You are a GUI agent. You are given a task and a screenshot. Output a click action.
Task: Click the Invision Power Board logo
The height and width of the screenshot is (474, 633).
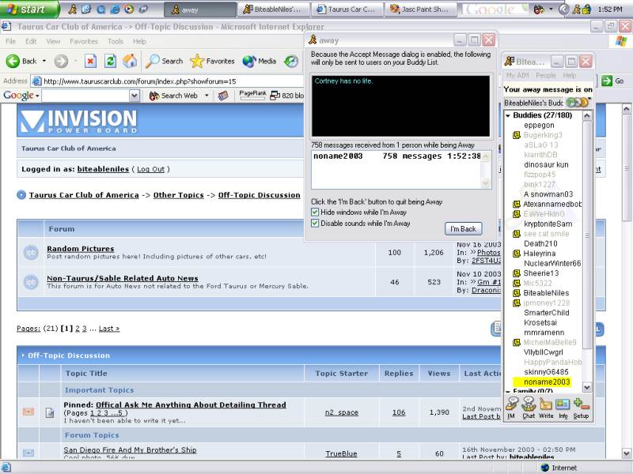pyautogui.click(x=79, y=121)
